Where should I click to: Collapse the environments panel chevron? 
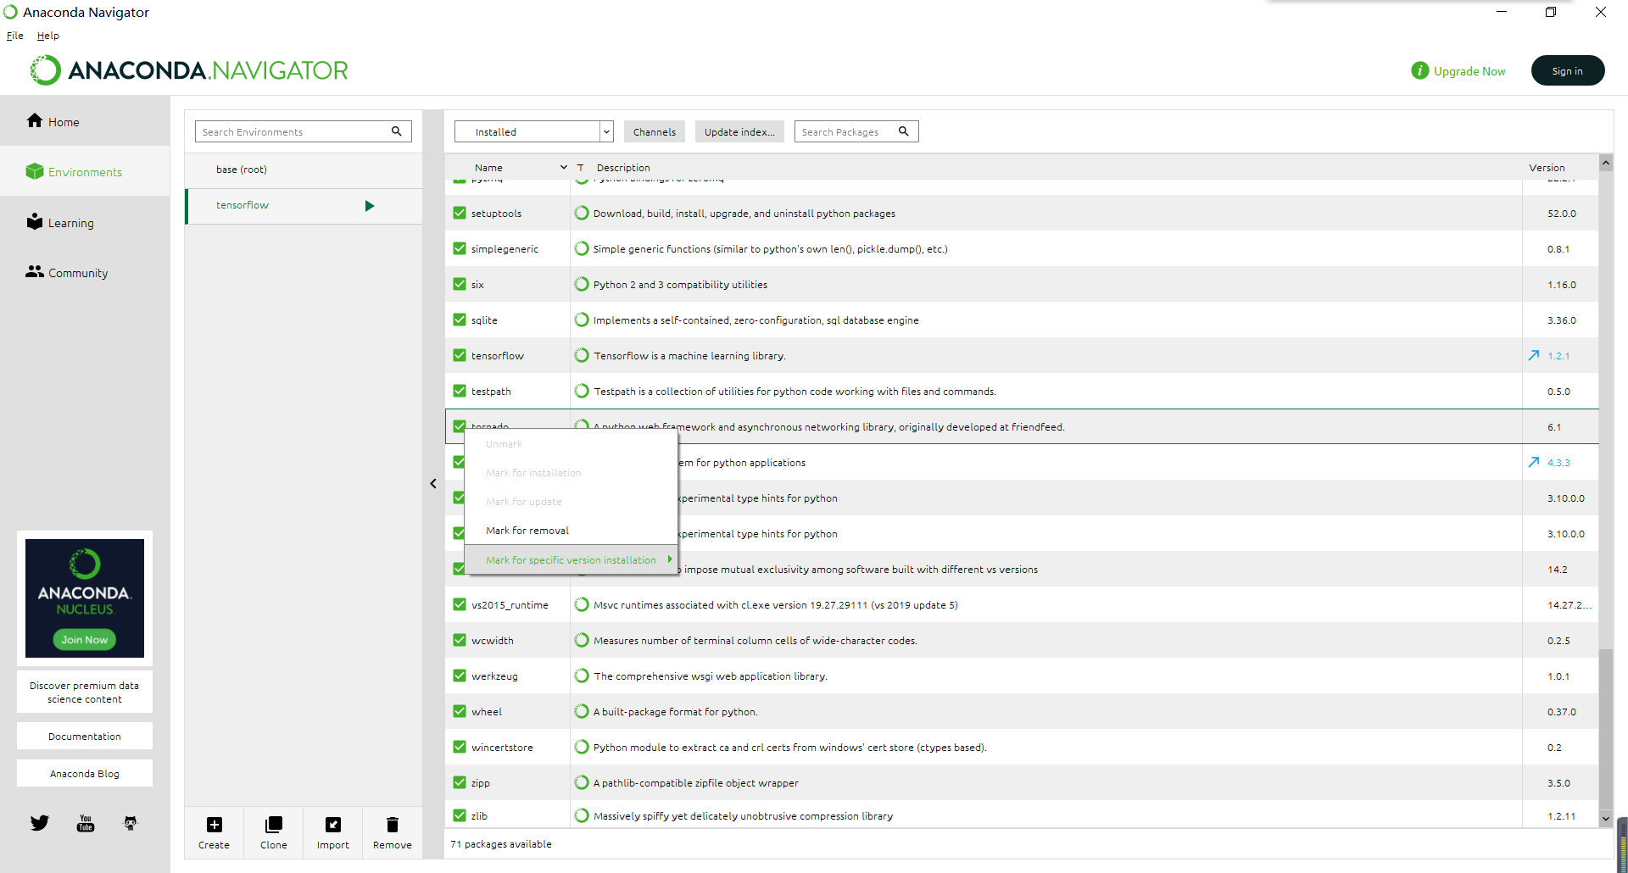[433, 484]
